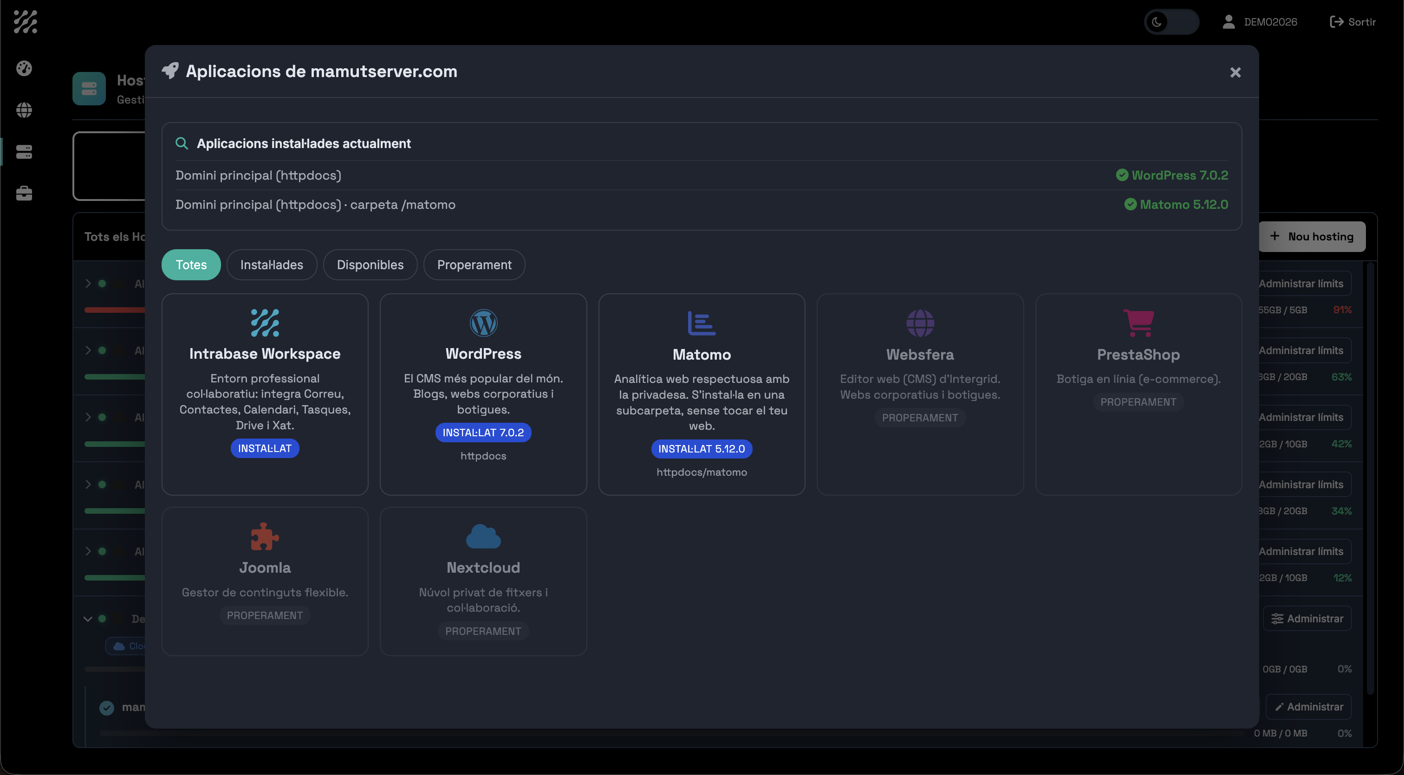Screen dimensions: 1404x775
Task: Select the Properament filter tab
Action: point(474,265)
